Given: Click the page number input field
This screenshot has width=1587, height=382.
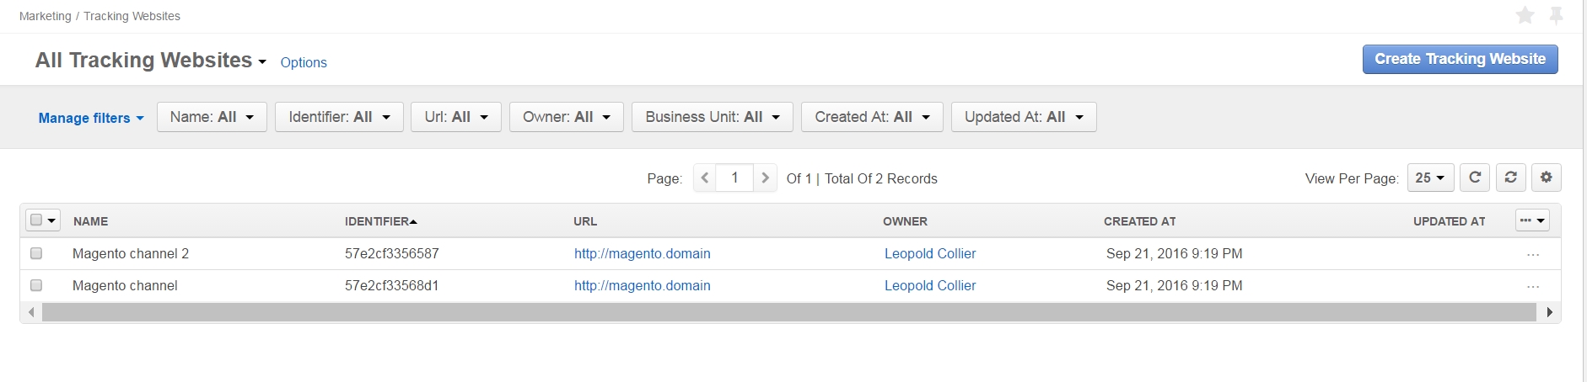Looking at the screenshot, I should tap(734, 178).
